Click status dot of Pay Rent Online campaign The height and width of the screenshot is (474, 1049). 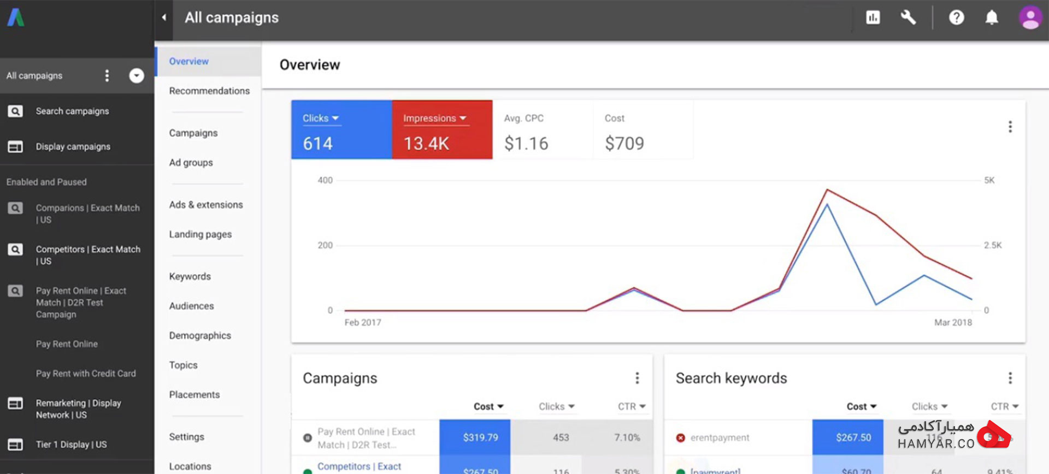308,437
